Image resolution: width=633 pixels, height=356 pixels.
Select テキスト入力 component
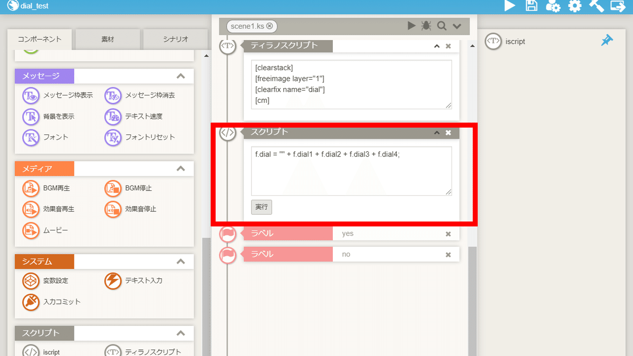pos(134,281)
